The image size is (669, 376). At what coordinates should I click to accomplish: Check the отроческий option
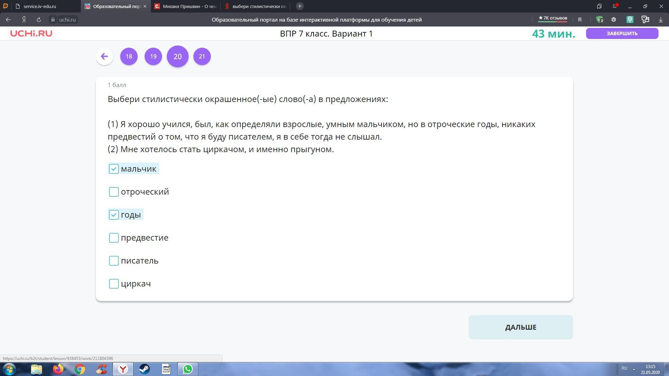coord(114,192)
